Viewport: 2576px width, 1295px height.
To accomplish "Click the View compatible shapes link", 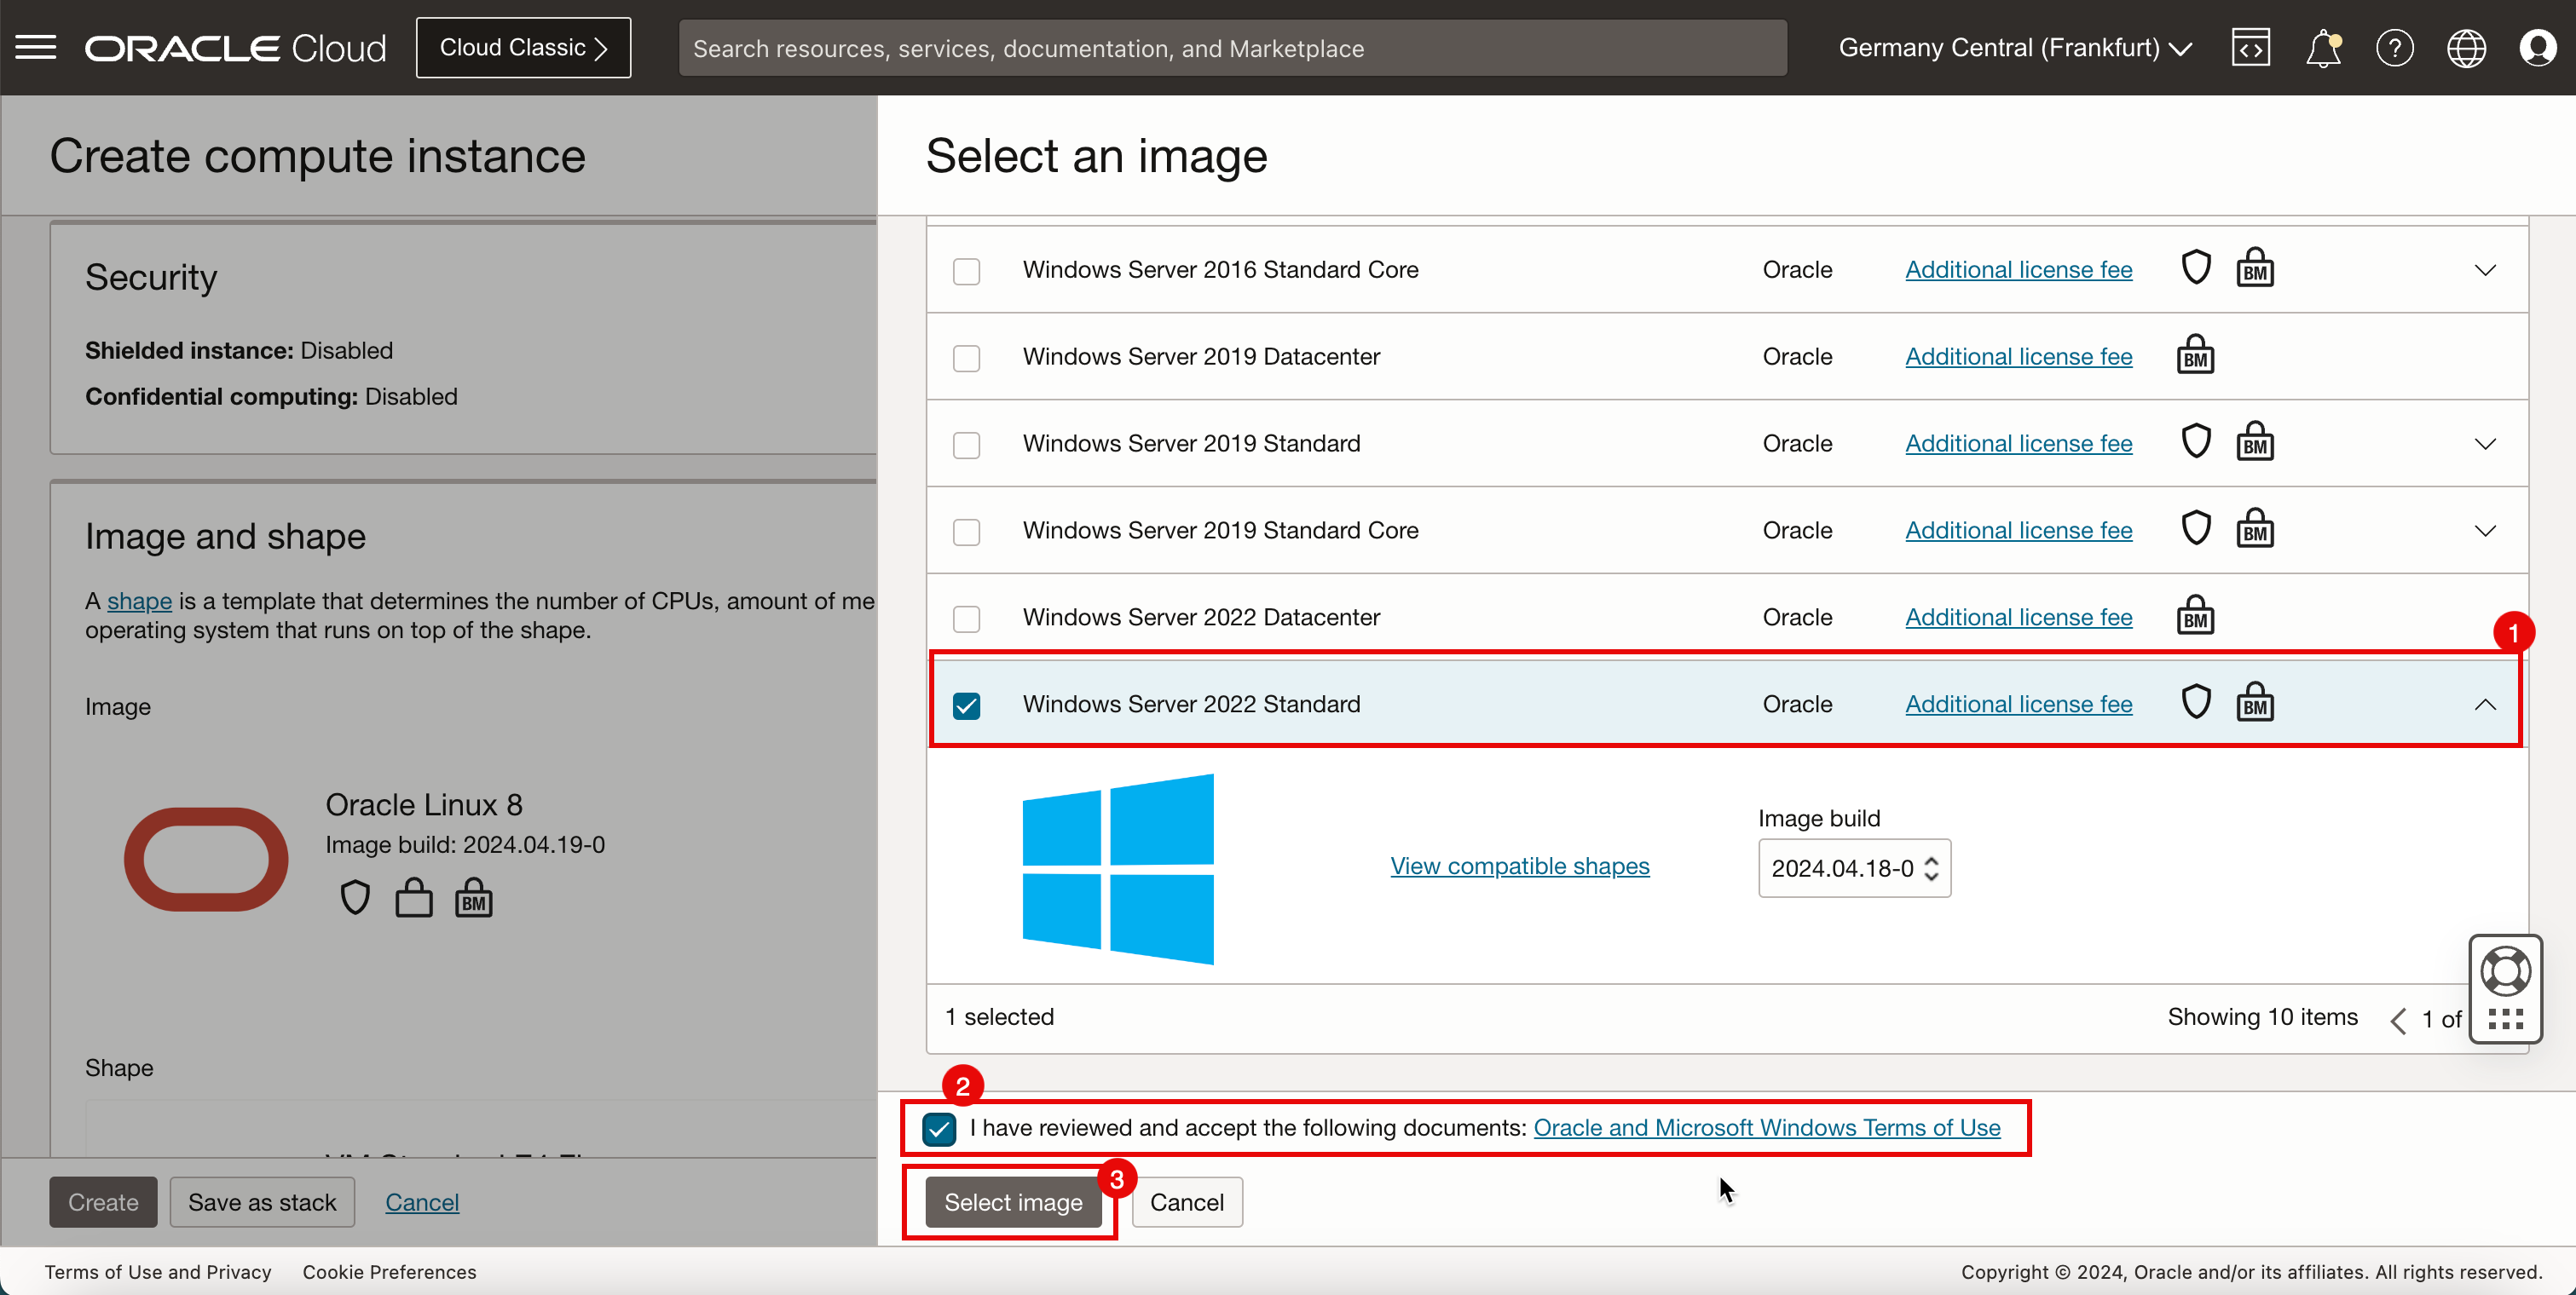I will click(1518, 864).
